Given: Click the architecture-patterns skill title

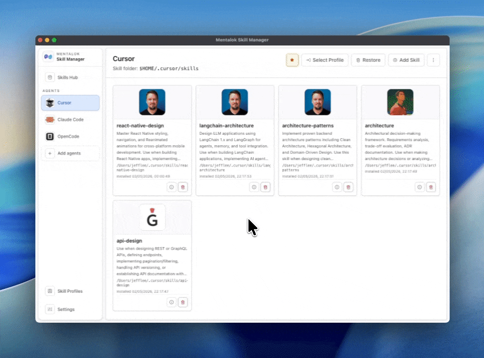Looking at the screenshot, I should point(308,126).
